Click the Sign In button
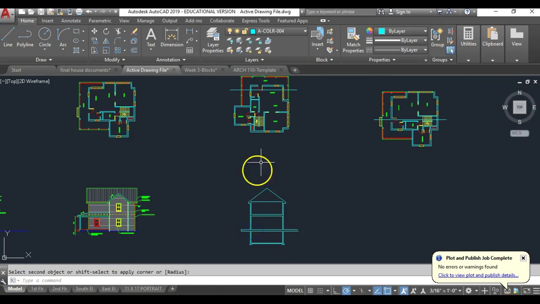Image resolution: width=540 pixels, height=304 pixels. click(x=399, y=12)
